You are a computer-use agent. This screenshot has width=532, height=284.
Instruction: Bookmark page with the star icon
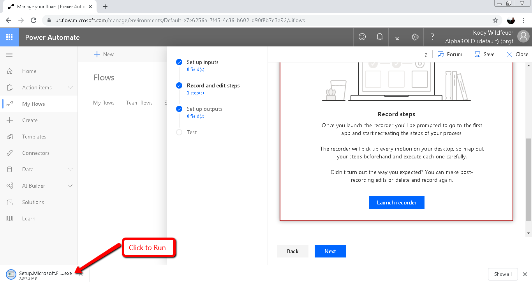[495, 20]
